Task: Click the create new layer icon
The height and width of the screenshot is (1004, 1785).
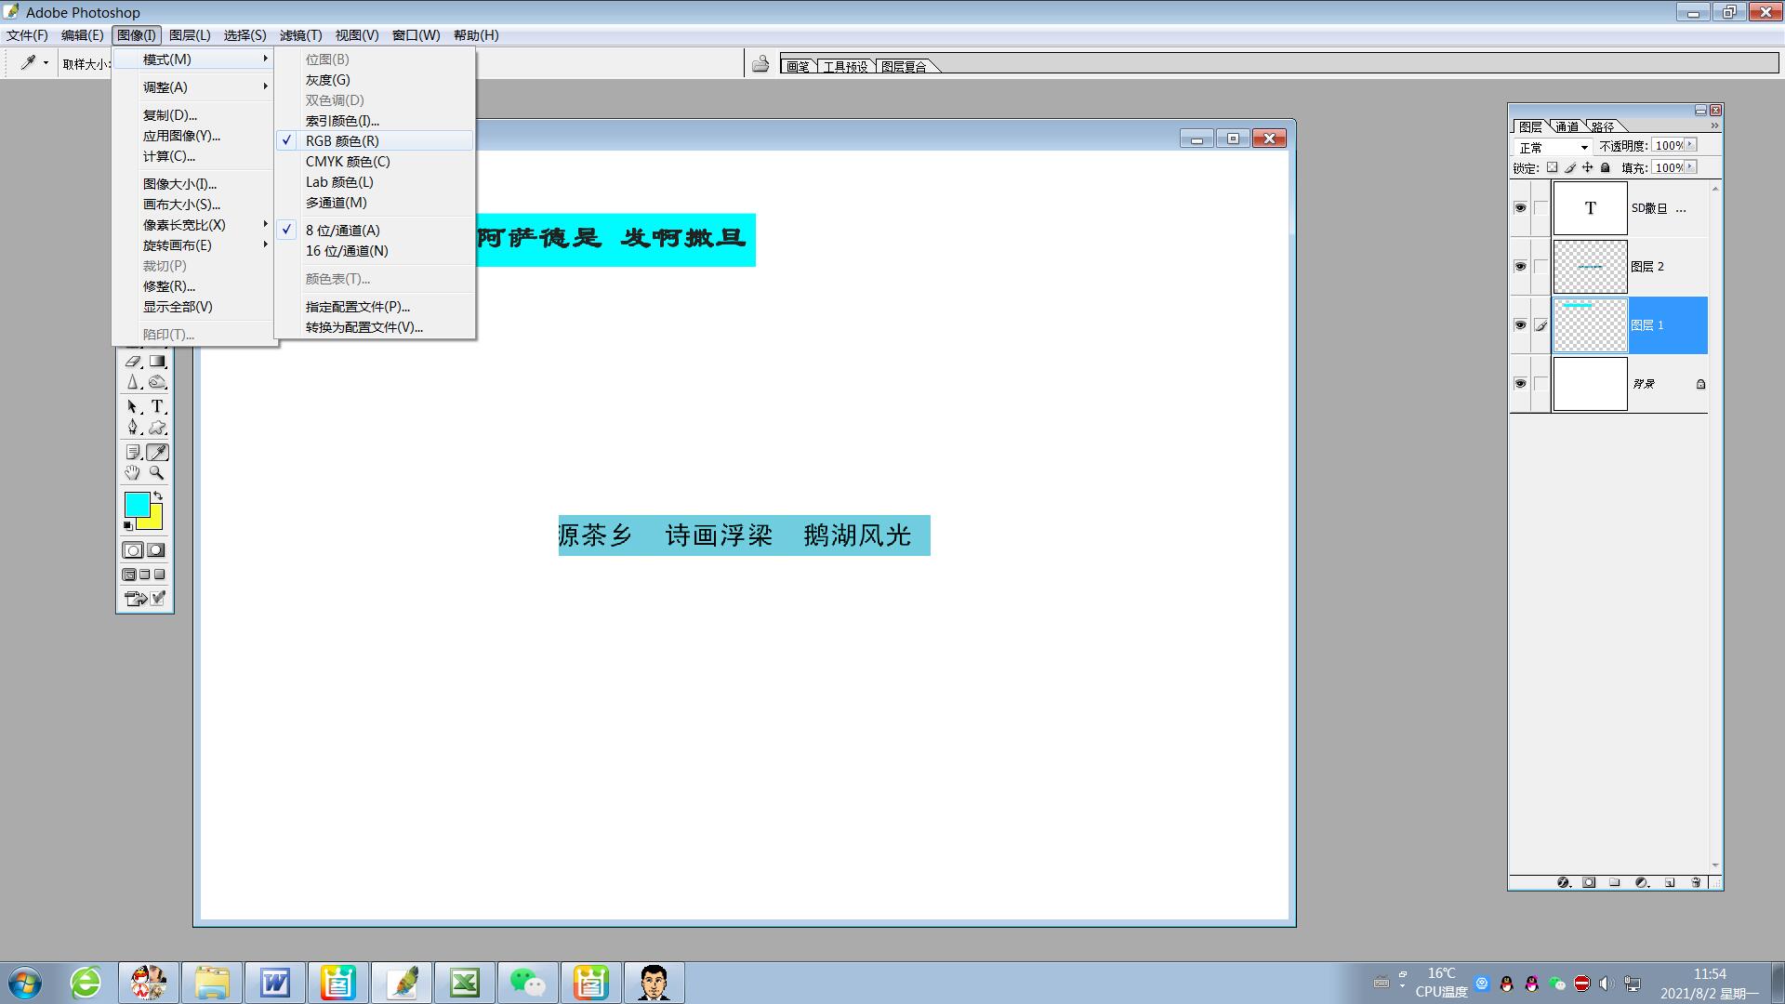Action: 1670,882
